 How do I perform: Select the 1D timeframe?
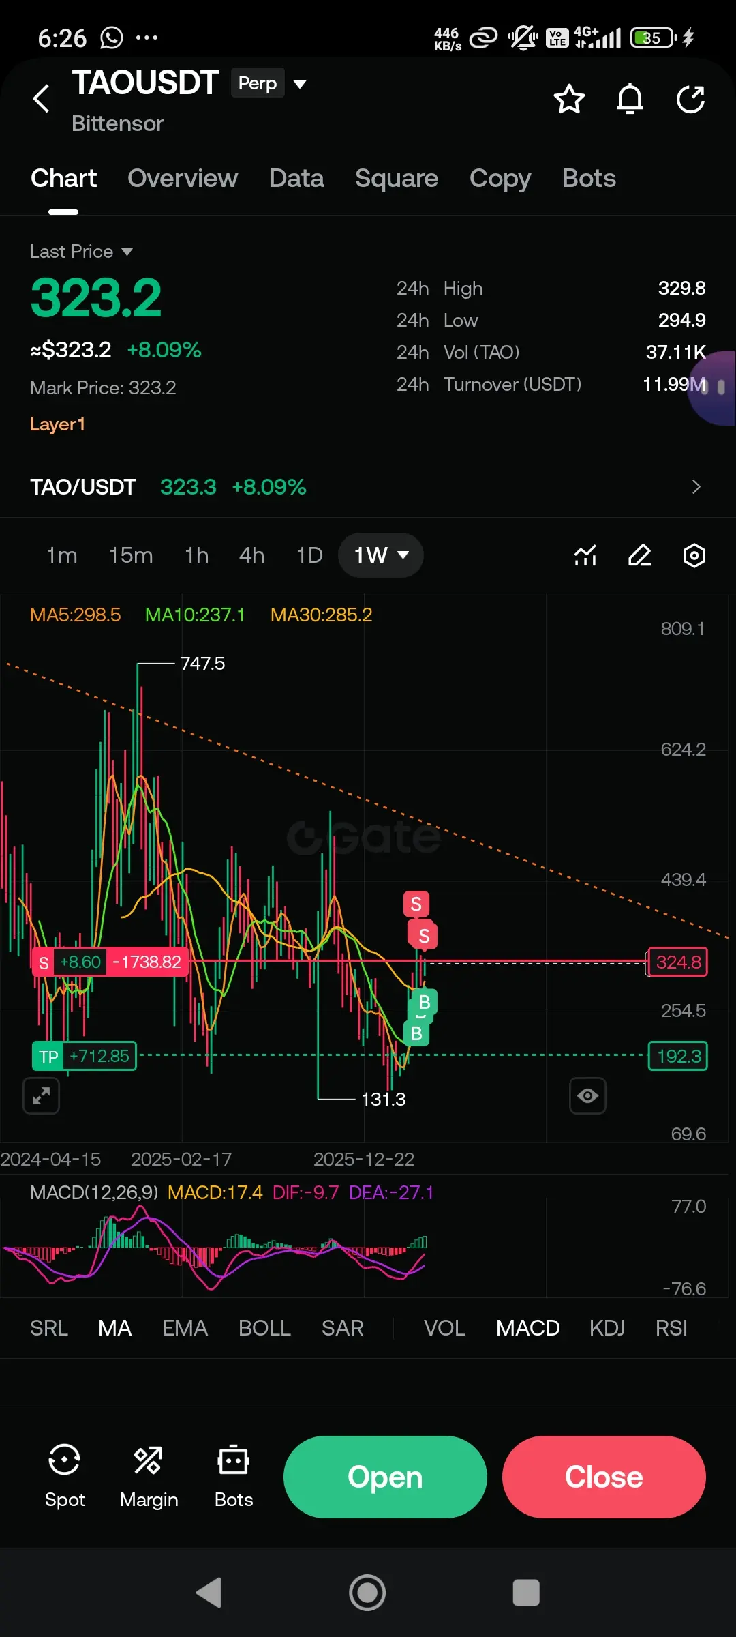click(309, 555)
